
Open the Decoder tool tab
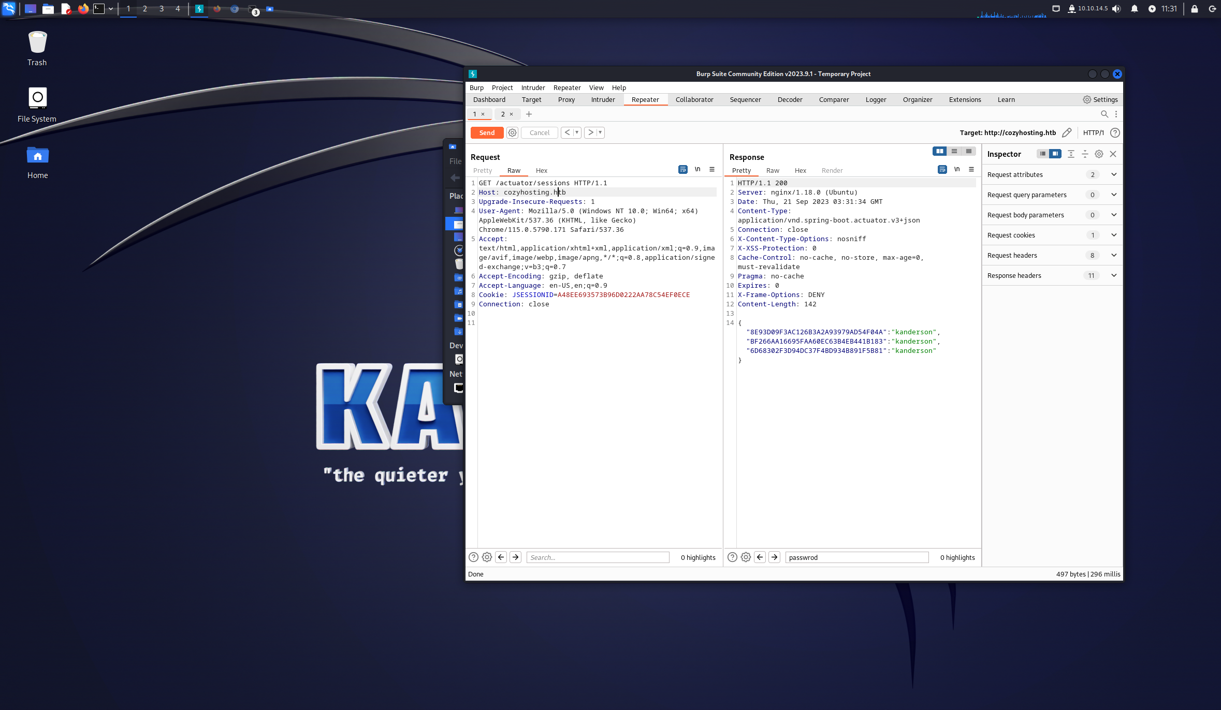pyautogui.click(x=790, y=99)
